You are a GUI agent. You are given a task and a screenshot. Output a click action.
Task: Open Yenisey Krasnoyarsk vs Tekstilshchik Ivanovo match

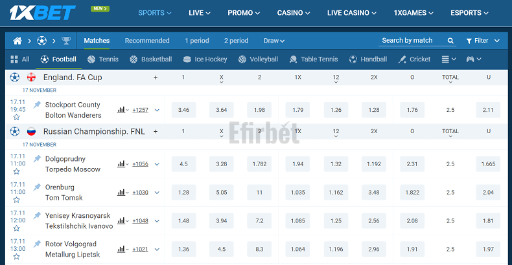point(79,220)
